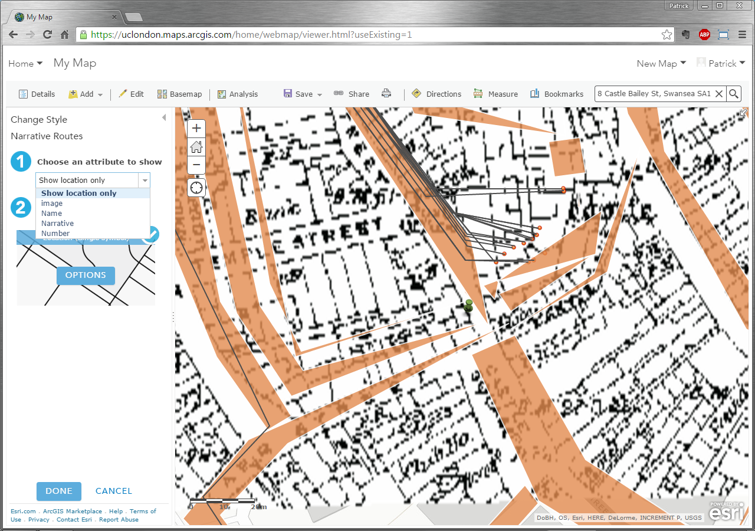This screenshot has width=755, height=531.
Task: Click the zoom in plus button
Action: [196, 128]
